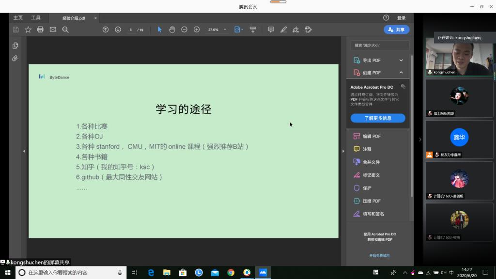
Task: Click the 了解更多信息 button
Action: pos(378,118)
